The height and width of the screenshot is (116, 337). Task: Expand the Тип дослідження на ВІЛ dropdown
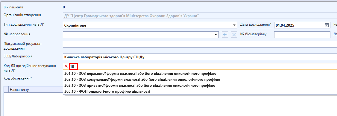tap(234, 25)
